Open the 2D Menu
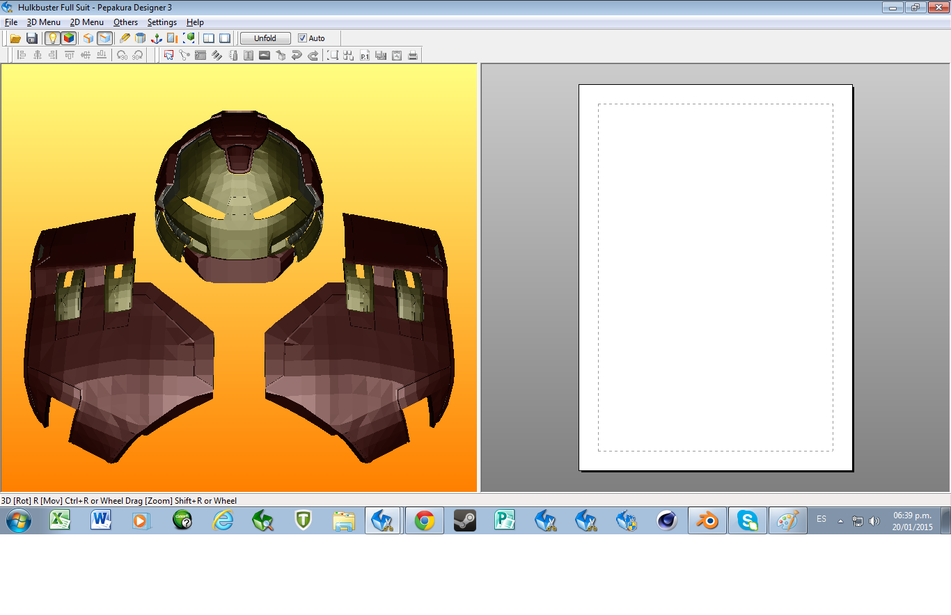 pos(87,22)
